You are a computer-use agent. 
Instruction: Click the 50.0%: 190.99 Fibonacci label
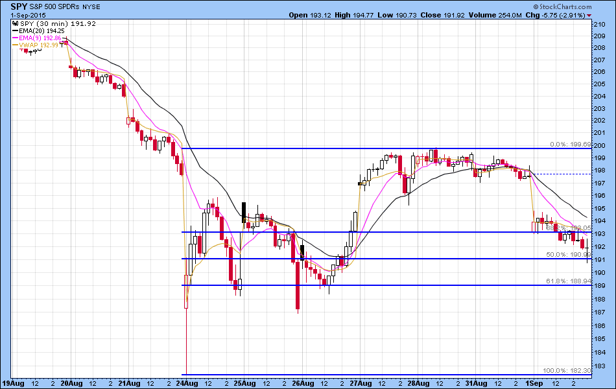tap(569, 255)
